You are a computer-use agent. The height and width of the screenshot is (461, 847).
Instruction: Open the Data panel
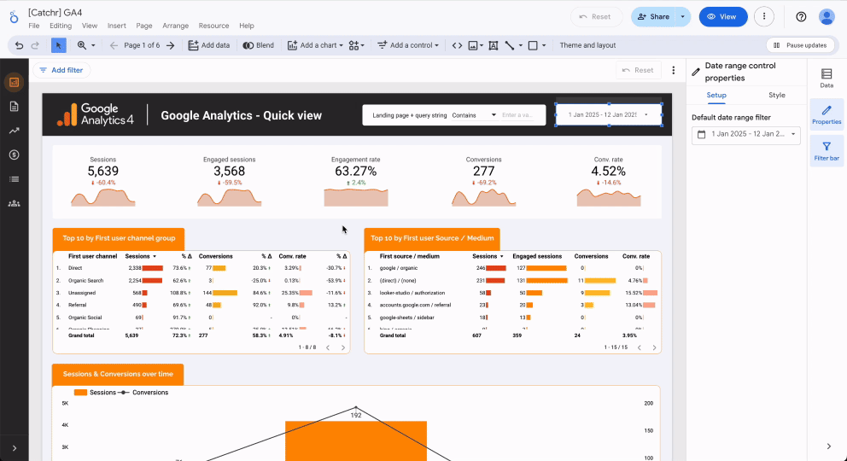click(x=827, y=79)
